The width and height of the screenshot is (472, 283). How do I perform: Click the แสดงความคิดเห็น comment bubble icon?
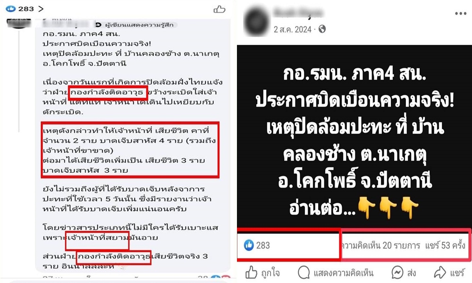tap(303, 273)
